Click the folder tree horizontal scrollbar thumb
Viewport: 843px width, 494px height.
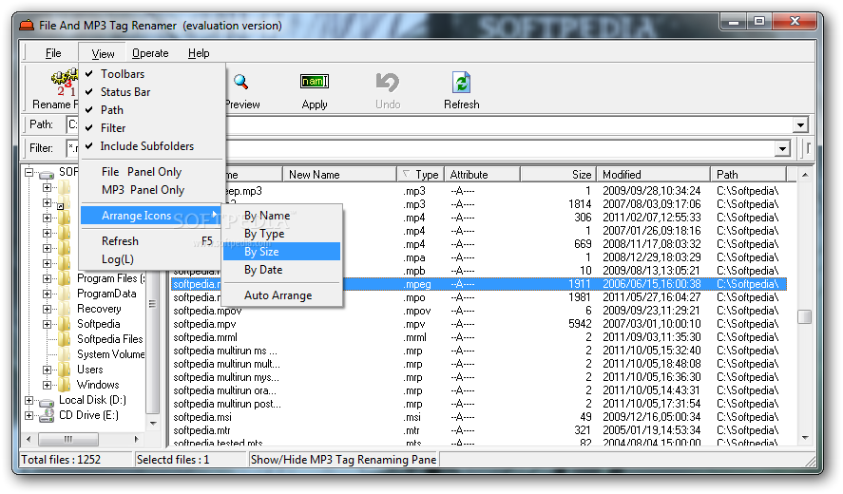pos(68,439)
